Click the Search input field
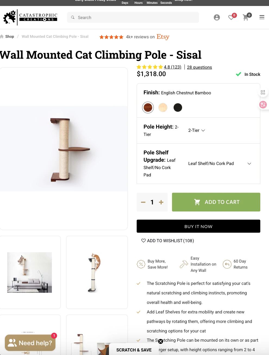Image resolution: width=269 pixels, height=355 pixels. click(133, 17)
